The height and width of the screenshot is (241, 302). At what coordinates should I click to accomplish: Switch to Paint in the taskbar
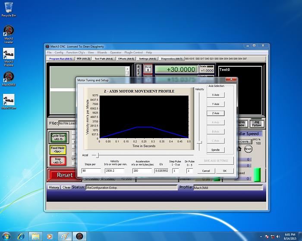click(65, 236)
